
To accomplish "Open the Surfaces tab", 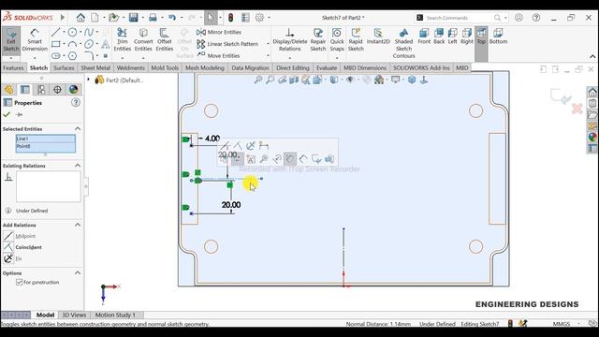I will (x=64, y=67).
